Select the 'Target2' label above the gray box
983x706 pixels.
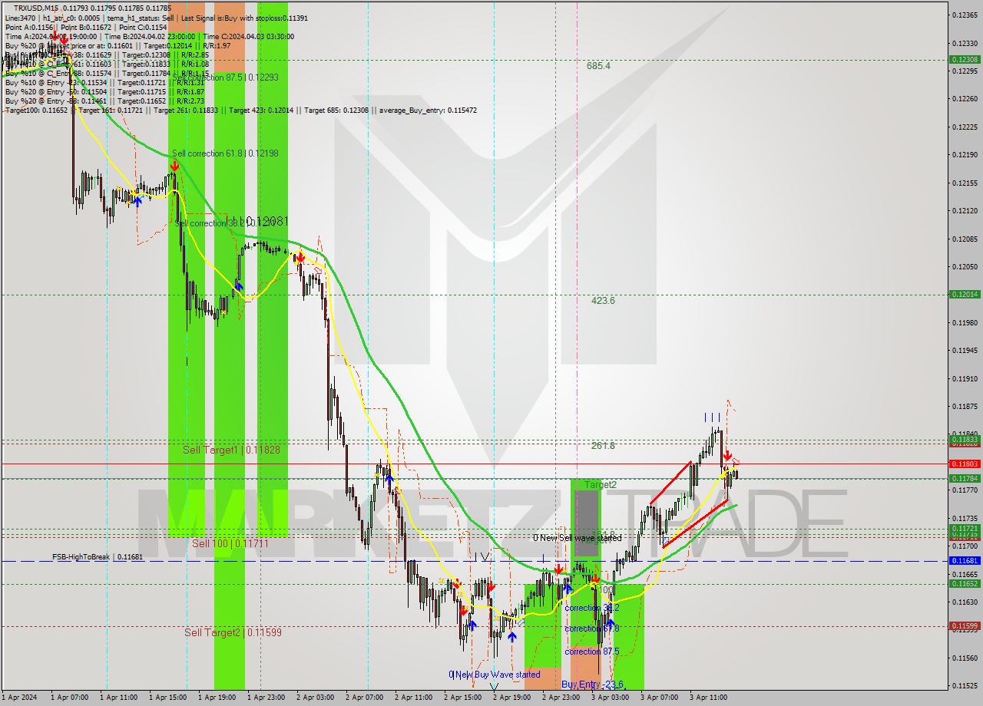(601, 485)
